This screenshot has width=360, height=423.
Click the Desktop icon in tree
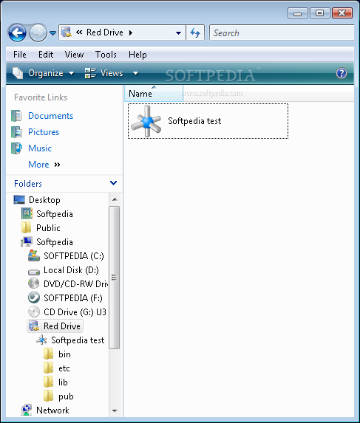pos(19,199)
